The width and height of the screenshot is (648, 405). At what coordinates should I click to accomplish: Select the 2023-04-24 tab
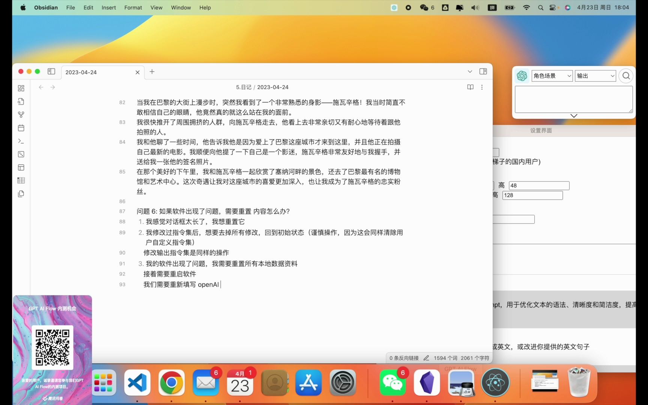[81, 72]
